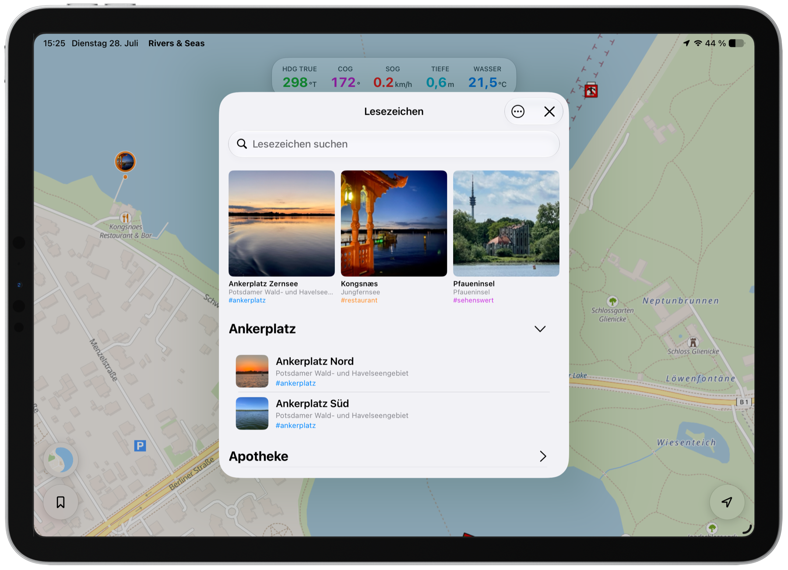The width and height of the screenshot is (788, 570).
Task: Select the Ankerplatz Süd list title
Action: [312, 403]
